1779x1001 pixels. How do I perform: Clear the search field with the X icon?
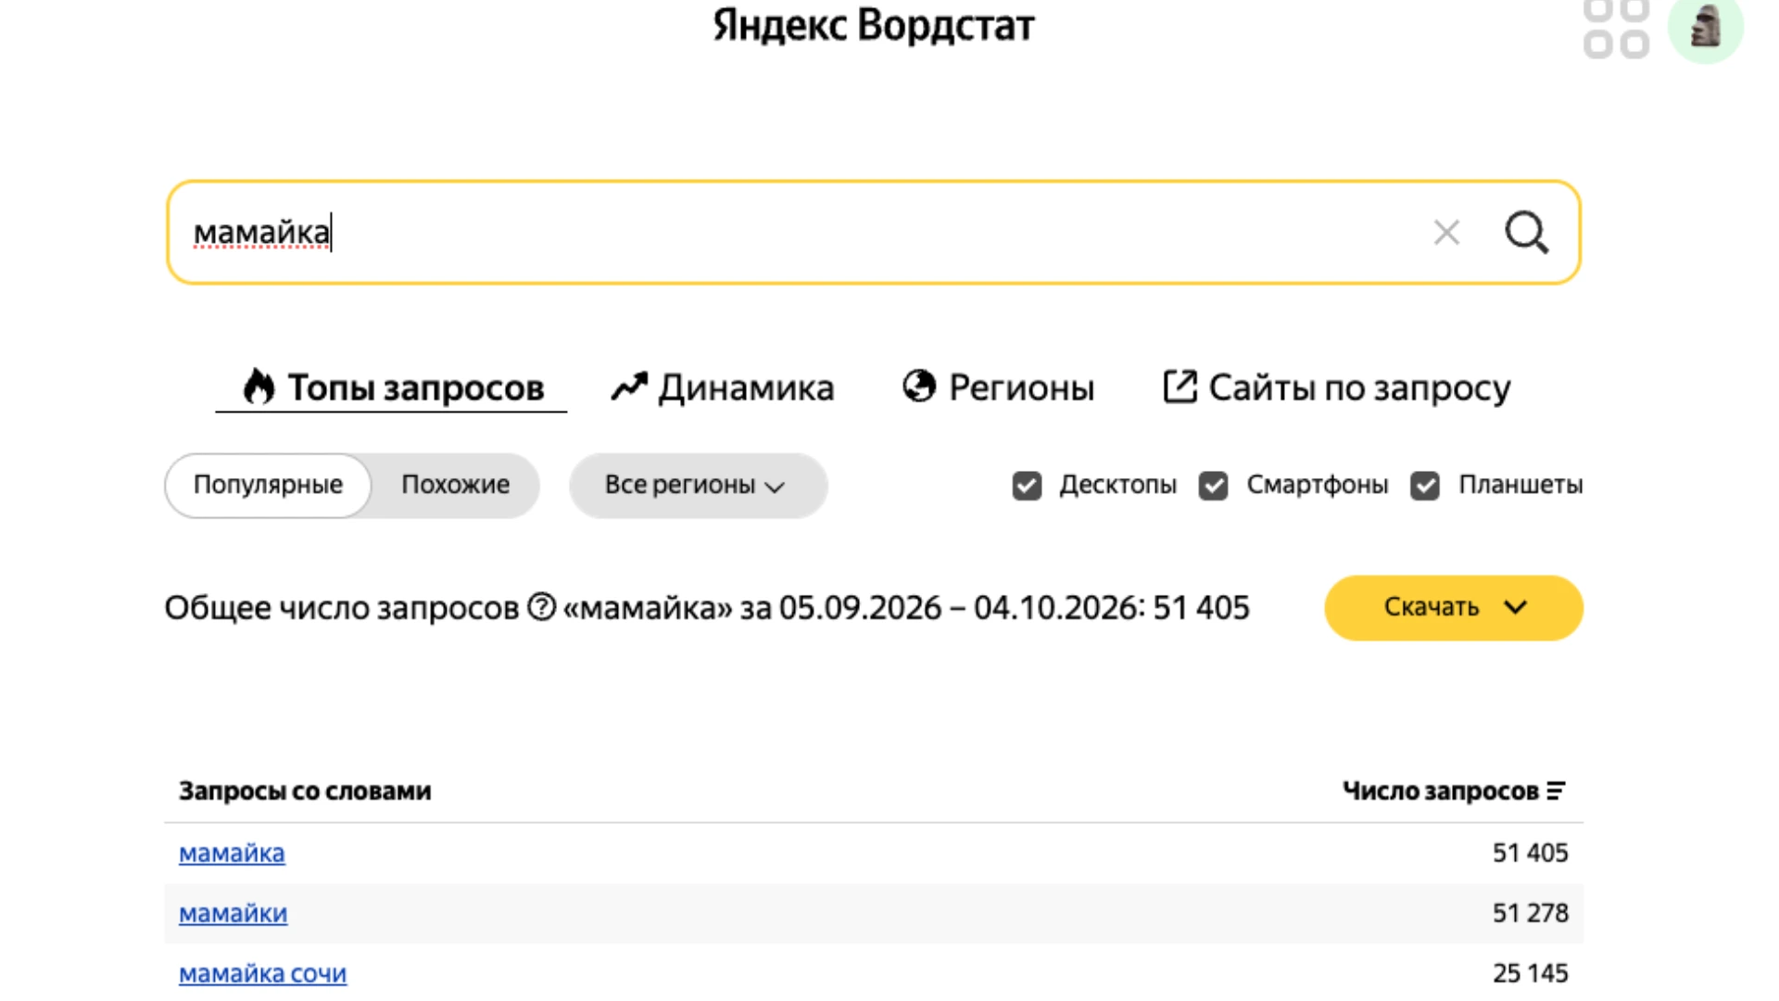click(1446, 233)
